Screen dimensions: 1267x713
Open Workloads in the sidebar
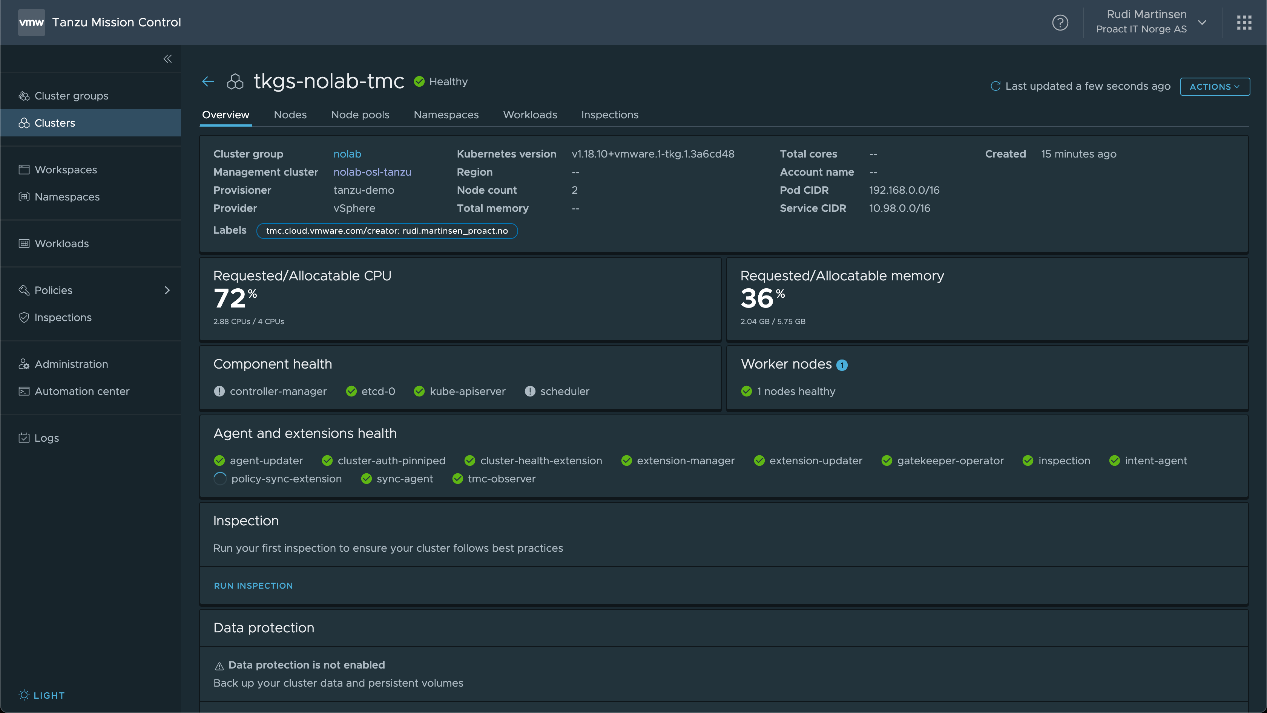[x=90, y=243]
